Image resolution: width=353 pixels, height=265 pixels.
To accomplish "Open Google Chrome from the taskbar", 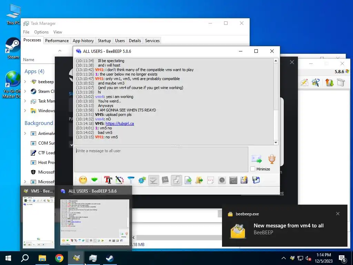I will pos(59,258).
